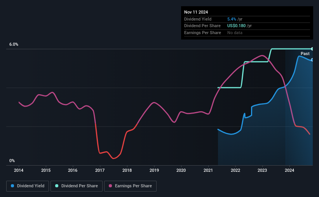Click the Dividend Yield endpoint marker
The width and height of the screenshot is (319, 197).
(312, 60)
